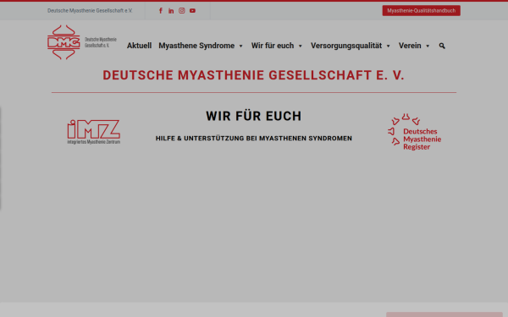The height and width of the screenshot is (317, 508).
Task: Click the WIR FÜR EUCH heading
Action: [254, 116]
